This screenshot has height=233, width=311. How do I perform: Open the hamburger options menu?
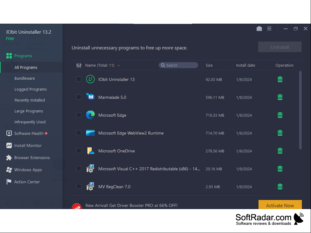269,28
